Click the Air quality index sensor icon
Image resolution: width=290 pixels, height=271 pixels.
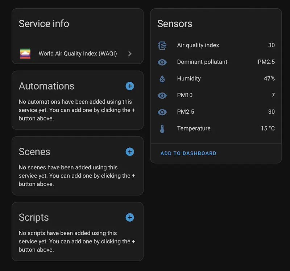(x=162, y=45)
